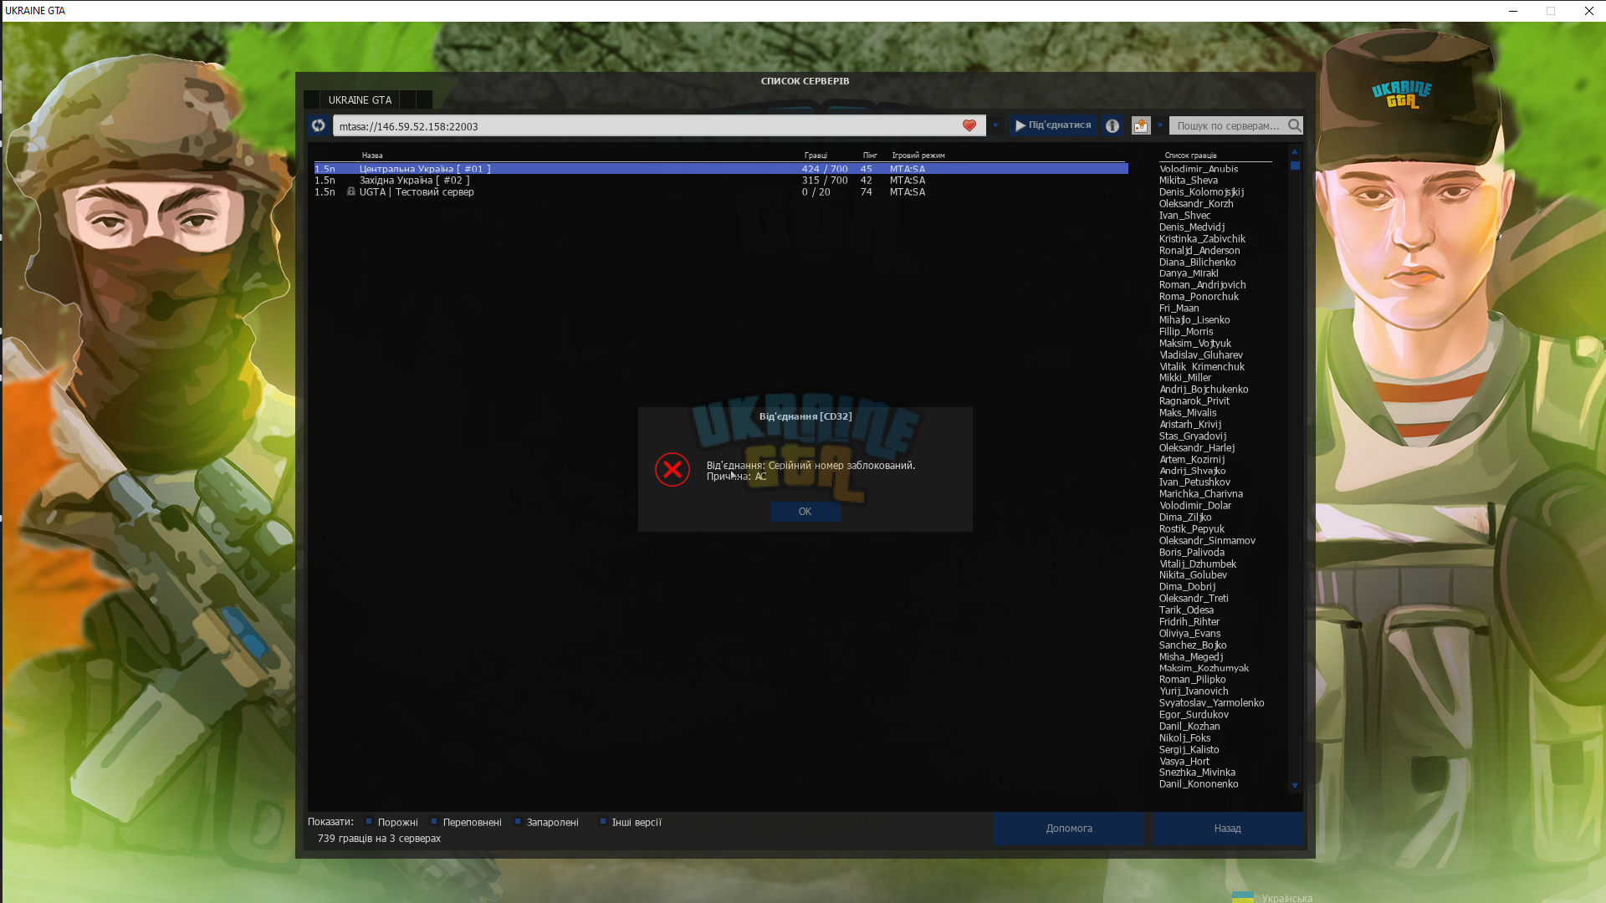
Task: Click the search-type icon beside the search box
Action: tap(1141, 125)
